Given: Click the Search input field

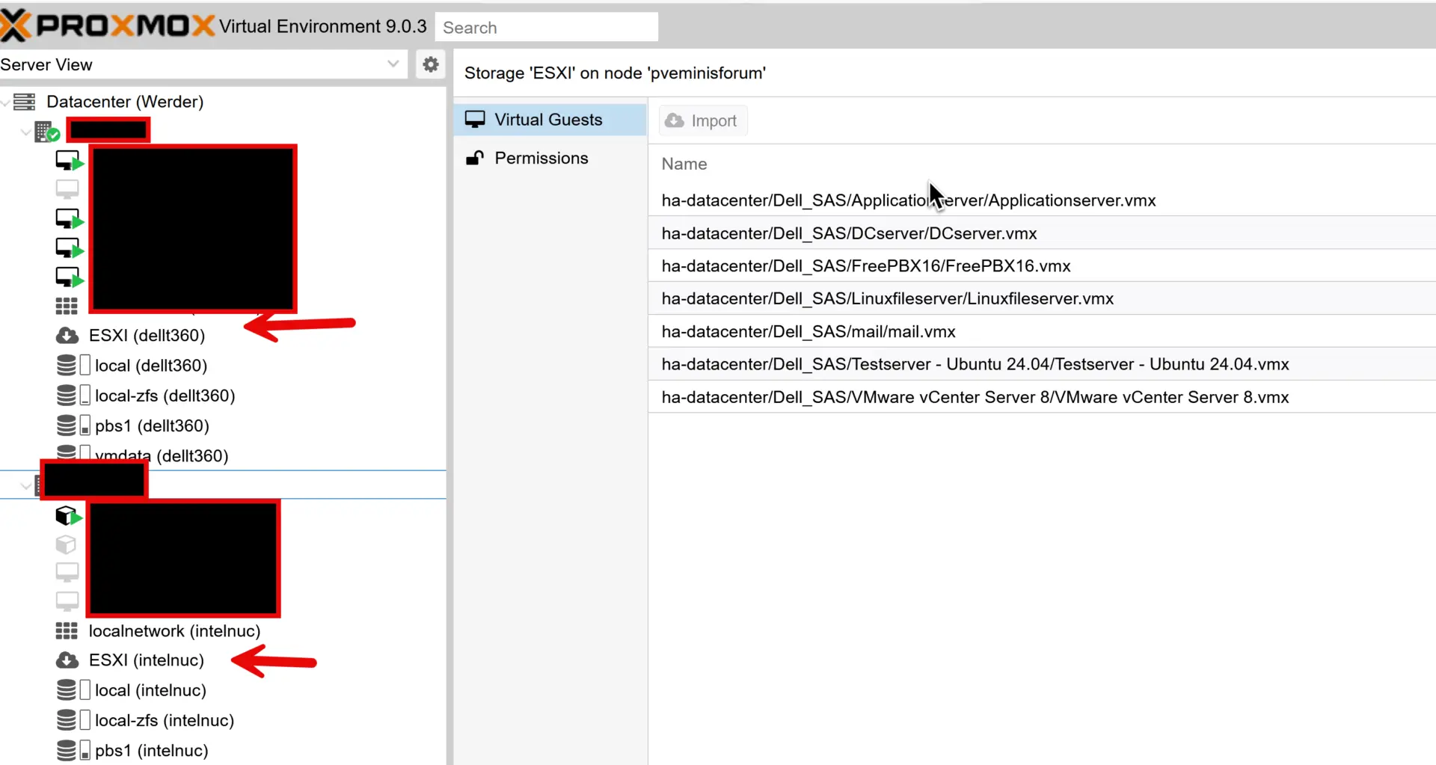Looking at the screenshot, I should point(546,28).
